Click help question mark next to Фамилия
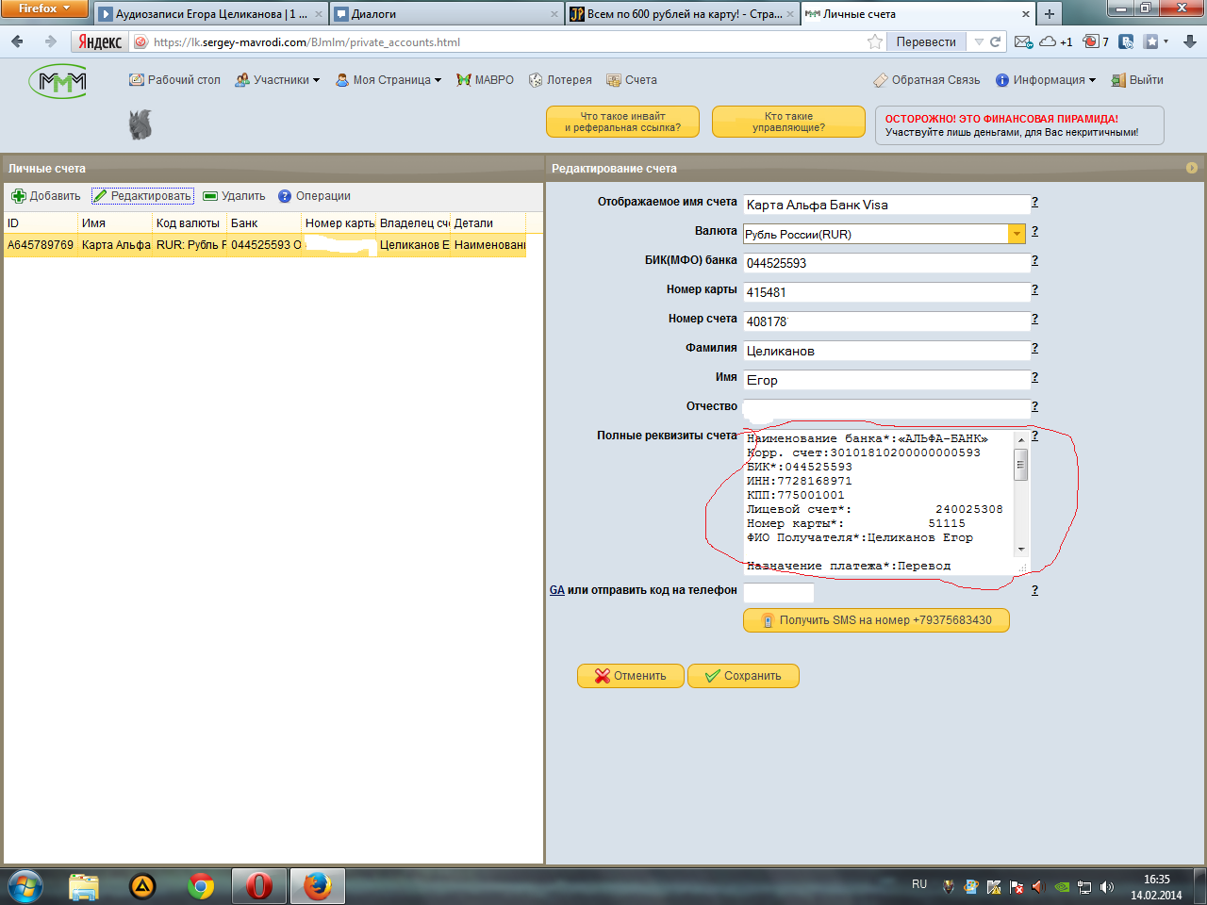This screenshot has width=1207, height=905. pyautogui.click(x=1034, y=348)
